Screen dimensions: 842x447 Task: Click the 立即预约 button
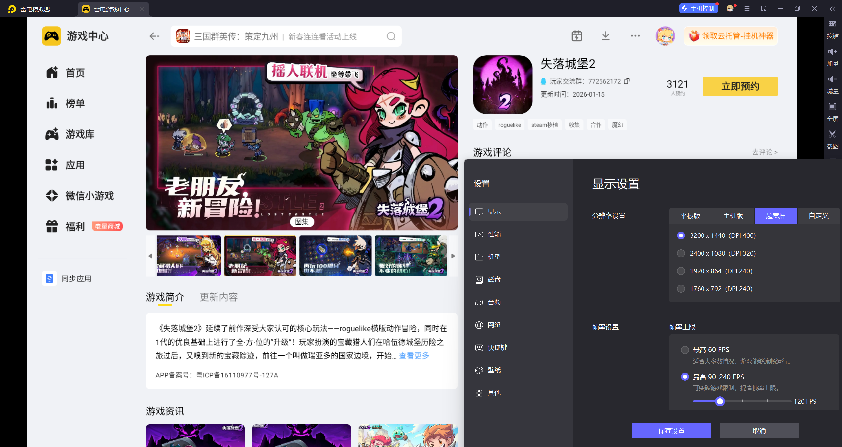740,86
